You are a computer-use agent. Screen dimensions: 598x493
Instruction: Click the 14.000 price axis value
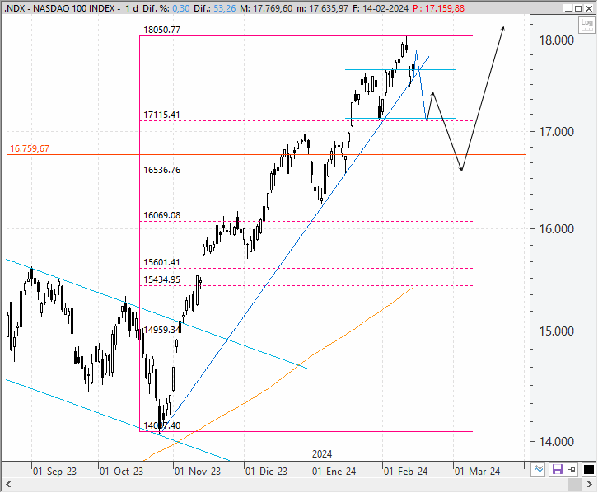557,442
